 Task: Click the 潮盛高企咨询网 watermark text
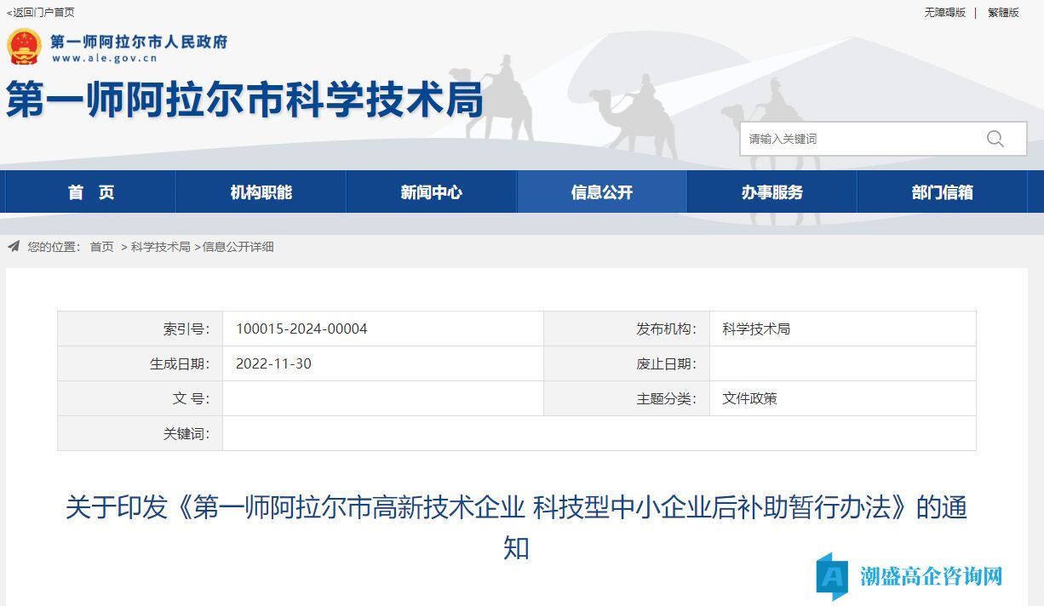(x=931, y=576)
